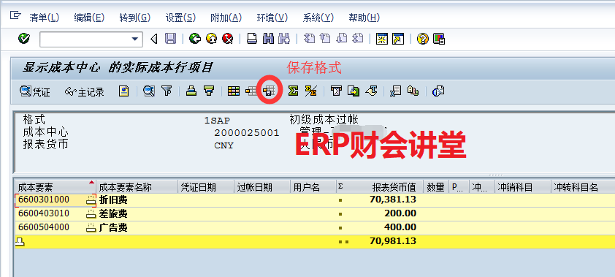Click the 凭证 document button
Image resolution: width=615 pixels, height=277 pixels.
click(x=35, y=91)
